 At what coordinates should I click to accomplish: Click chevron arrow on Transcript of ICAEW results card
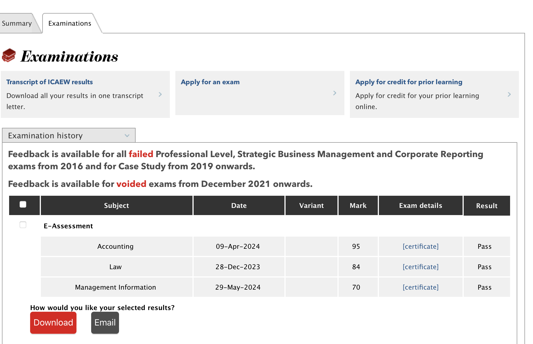click(160, 94)
